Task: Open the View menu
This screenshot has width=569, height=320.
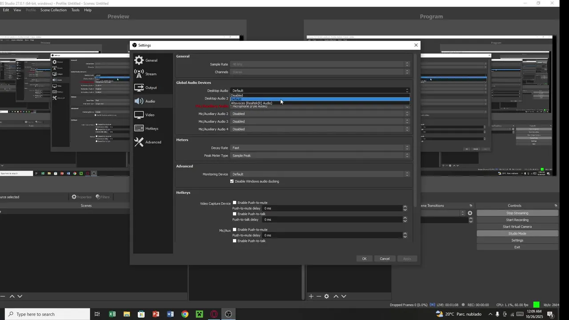Action: pos(17,10)
